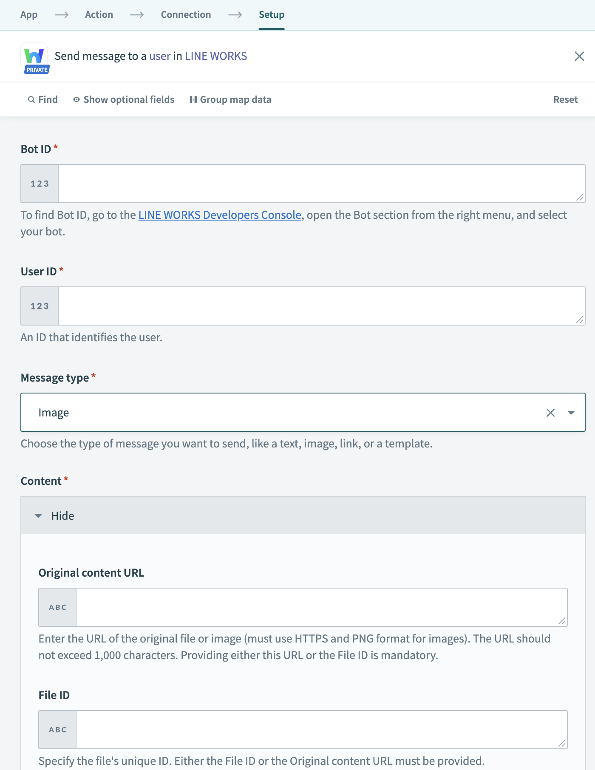Toggle Show optional fields
The width and height of the screenshot is (595, 770).
click(128, 99)
